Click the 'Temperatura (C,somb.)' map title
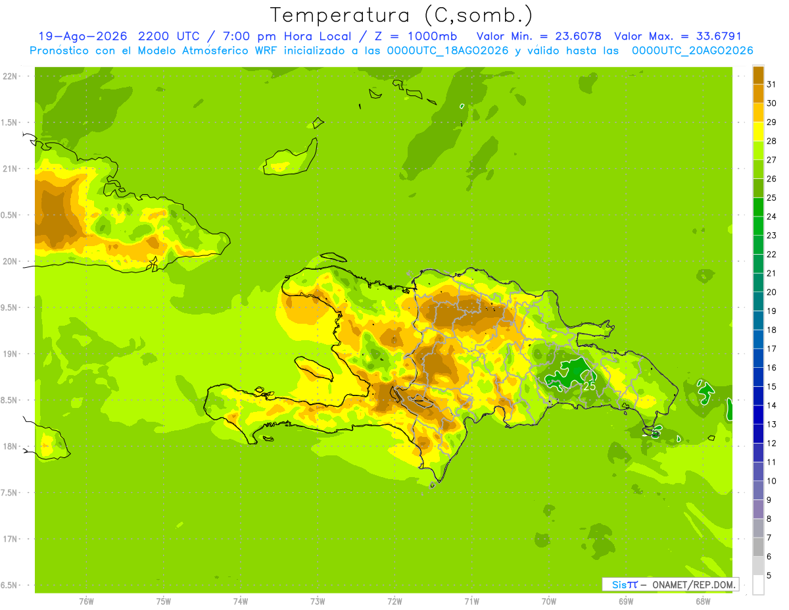The width and height of the screenshot is (789, 610). coord(400,15)
